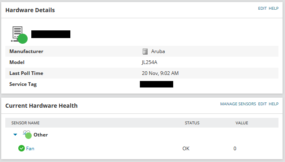Click the Other category sensor icon

tap(27, 134)
